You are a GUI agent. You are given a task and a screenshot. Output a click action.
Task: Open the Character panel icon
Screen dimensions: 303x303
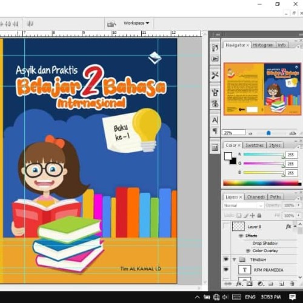(215, 120)
